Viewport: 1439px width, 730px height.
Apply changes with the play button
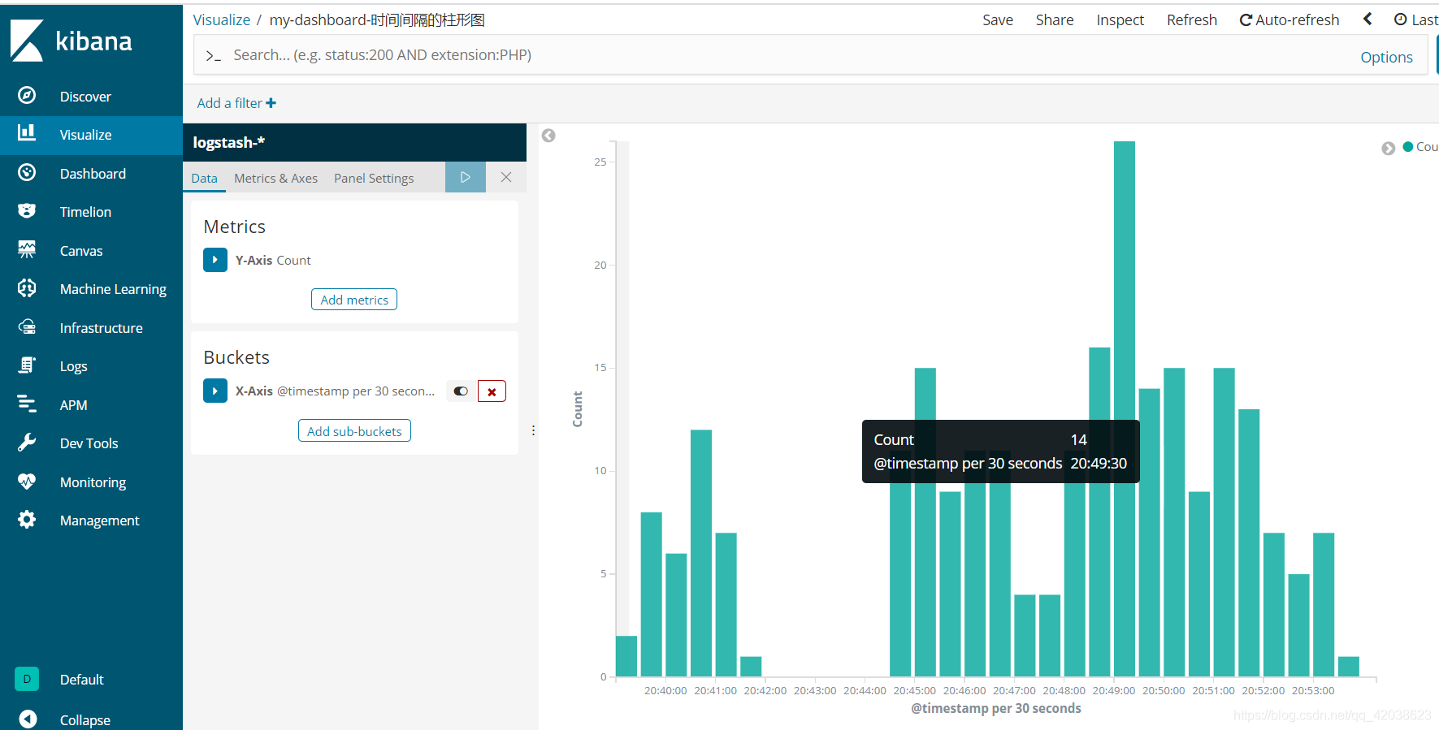point(466,177)
